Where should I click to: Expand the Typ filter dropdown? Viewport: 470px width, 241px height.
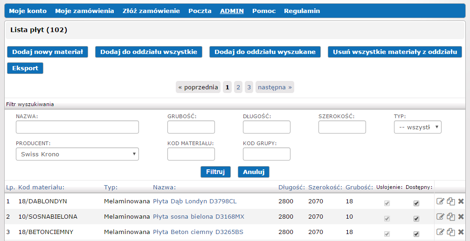(417, 127)
